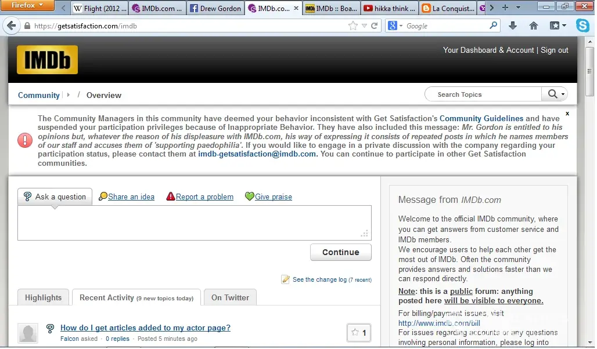Click the Search Topics input field

(x=484, y=94)
